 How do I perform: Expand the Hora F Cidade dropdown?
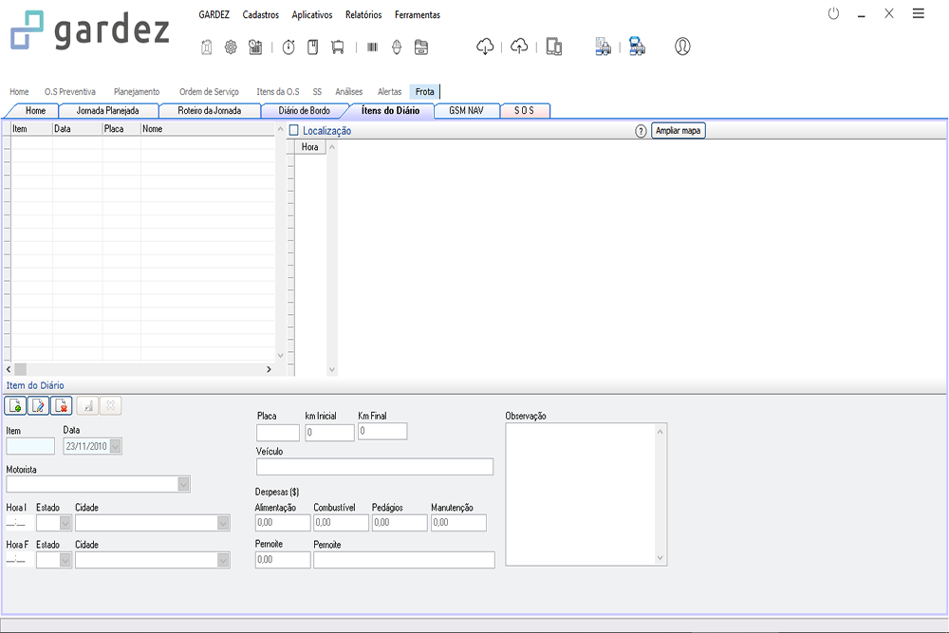point(223,560)
